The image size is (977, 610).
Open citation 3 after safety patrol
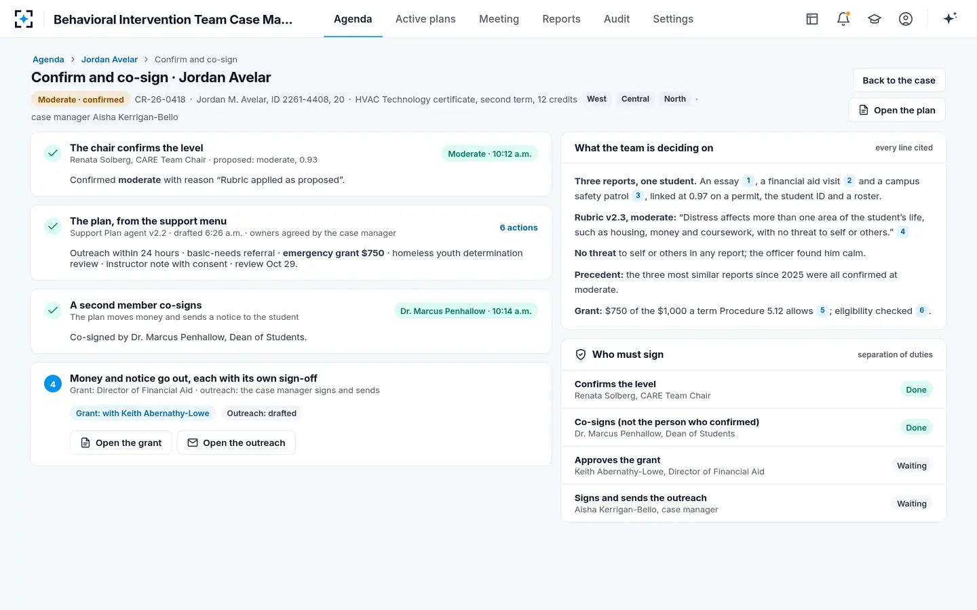(638, 196)
